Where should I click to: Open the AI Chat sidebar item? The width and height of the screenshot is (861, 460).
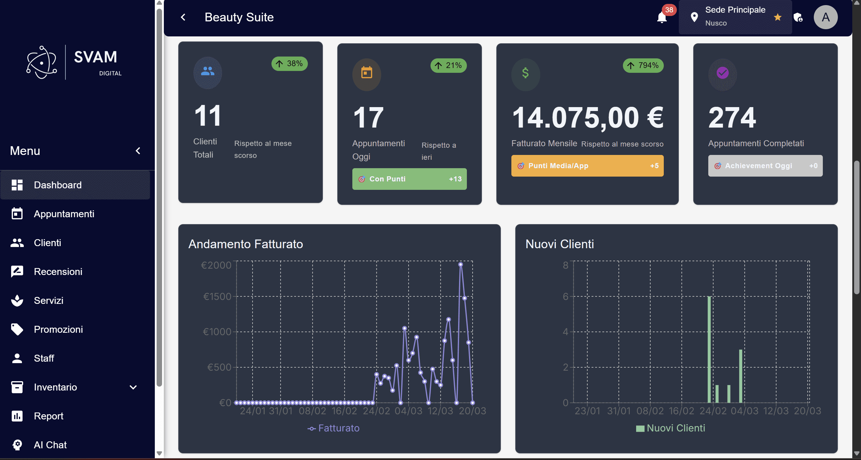click(x=50, y=445)
